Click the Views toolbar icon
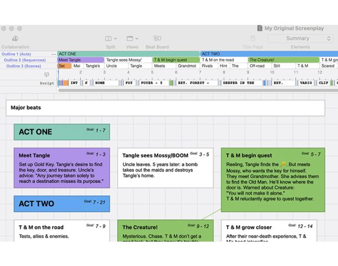The image size is (338, 266). (x=131, y=39)
